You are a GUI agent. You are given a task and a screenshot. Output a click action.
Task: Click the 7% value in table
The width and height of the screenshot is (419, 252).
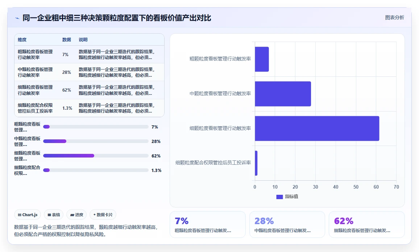click(66, 54)
